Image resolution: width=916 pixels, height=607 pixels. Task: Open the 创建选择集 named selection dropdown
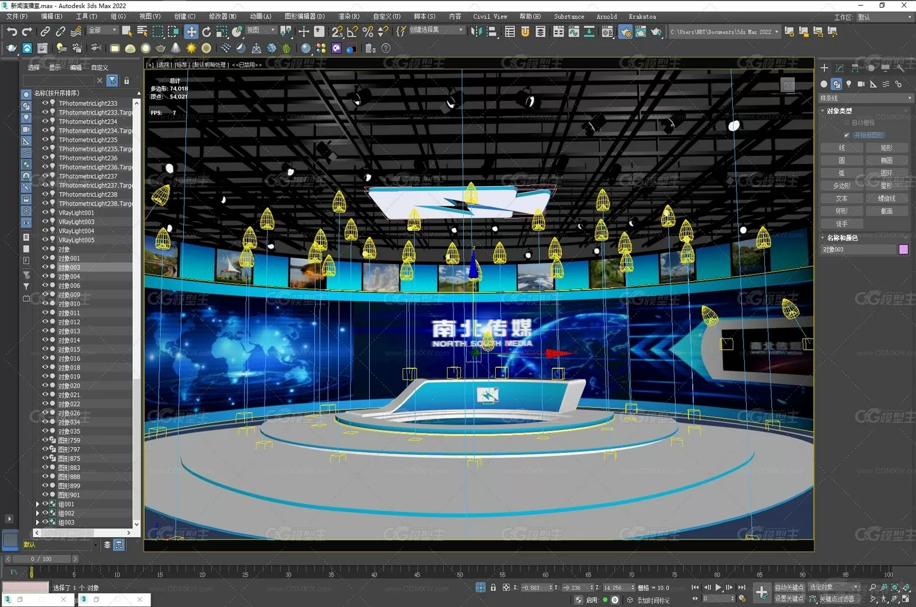point(436,30)
